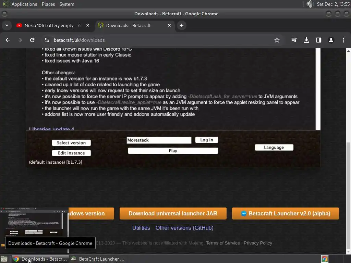Click the '-Dbetacraft.ask_for_server=true' argument text
Image resolution: width=351 pixels, height=263 pixels.
(222, 97)
